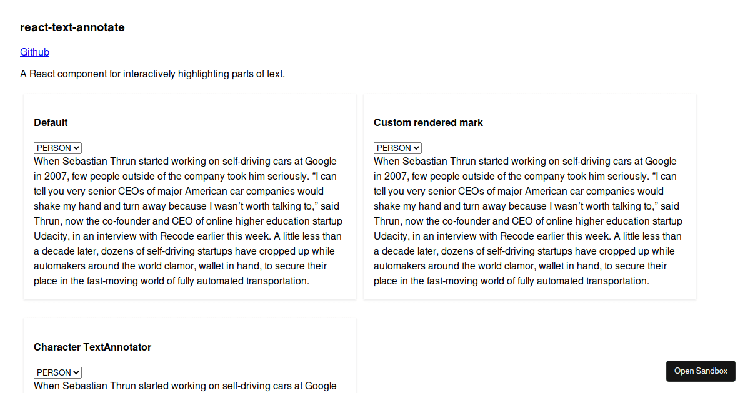Highlight the word Udacity in Default panel
Viewport: 750px width, 393px height.
click(51, 236)
